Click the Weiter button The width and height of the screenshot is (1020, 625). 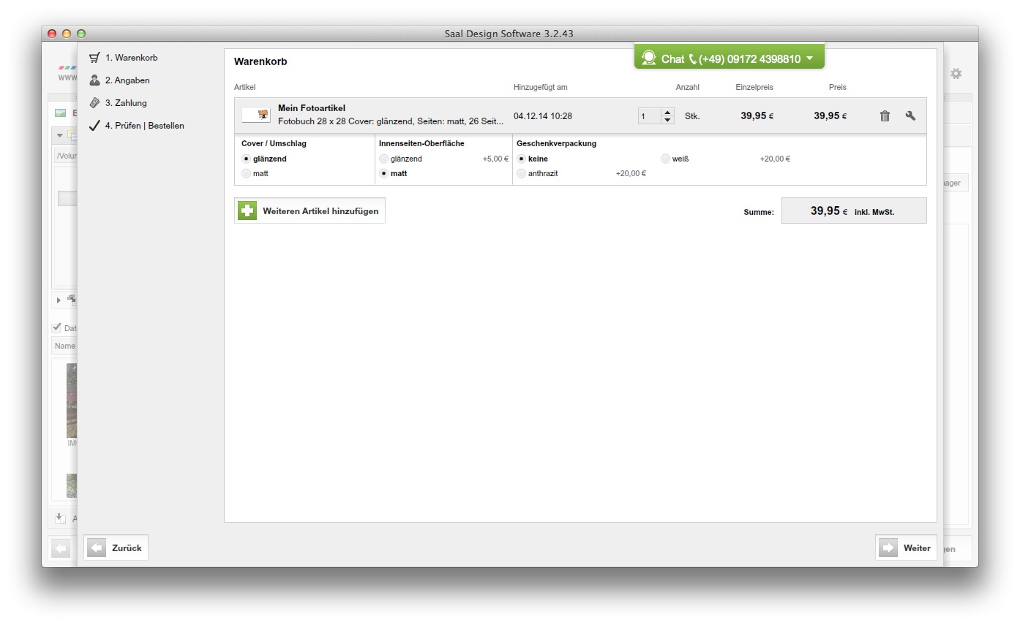(906, 548)
